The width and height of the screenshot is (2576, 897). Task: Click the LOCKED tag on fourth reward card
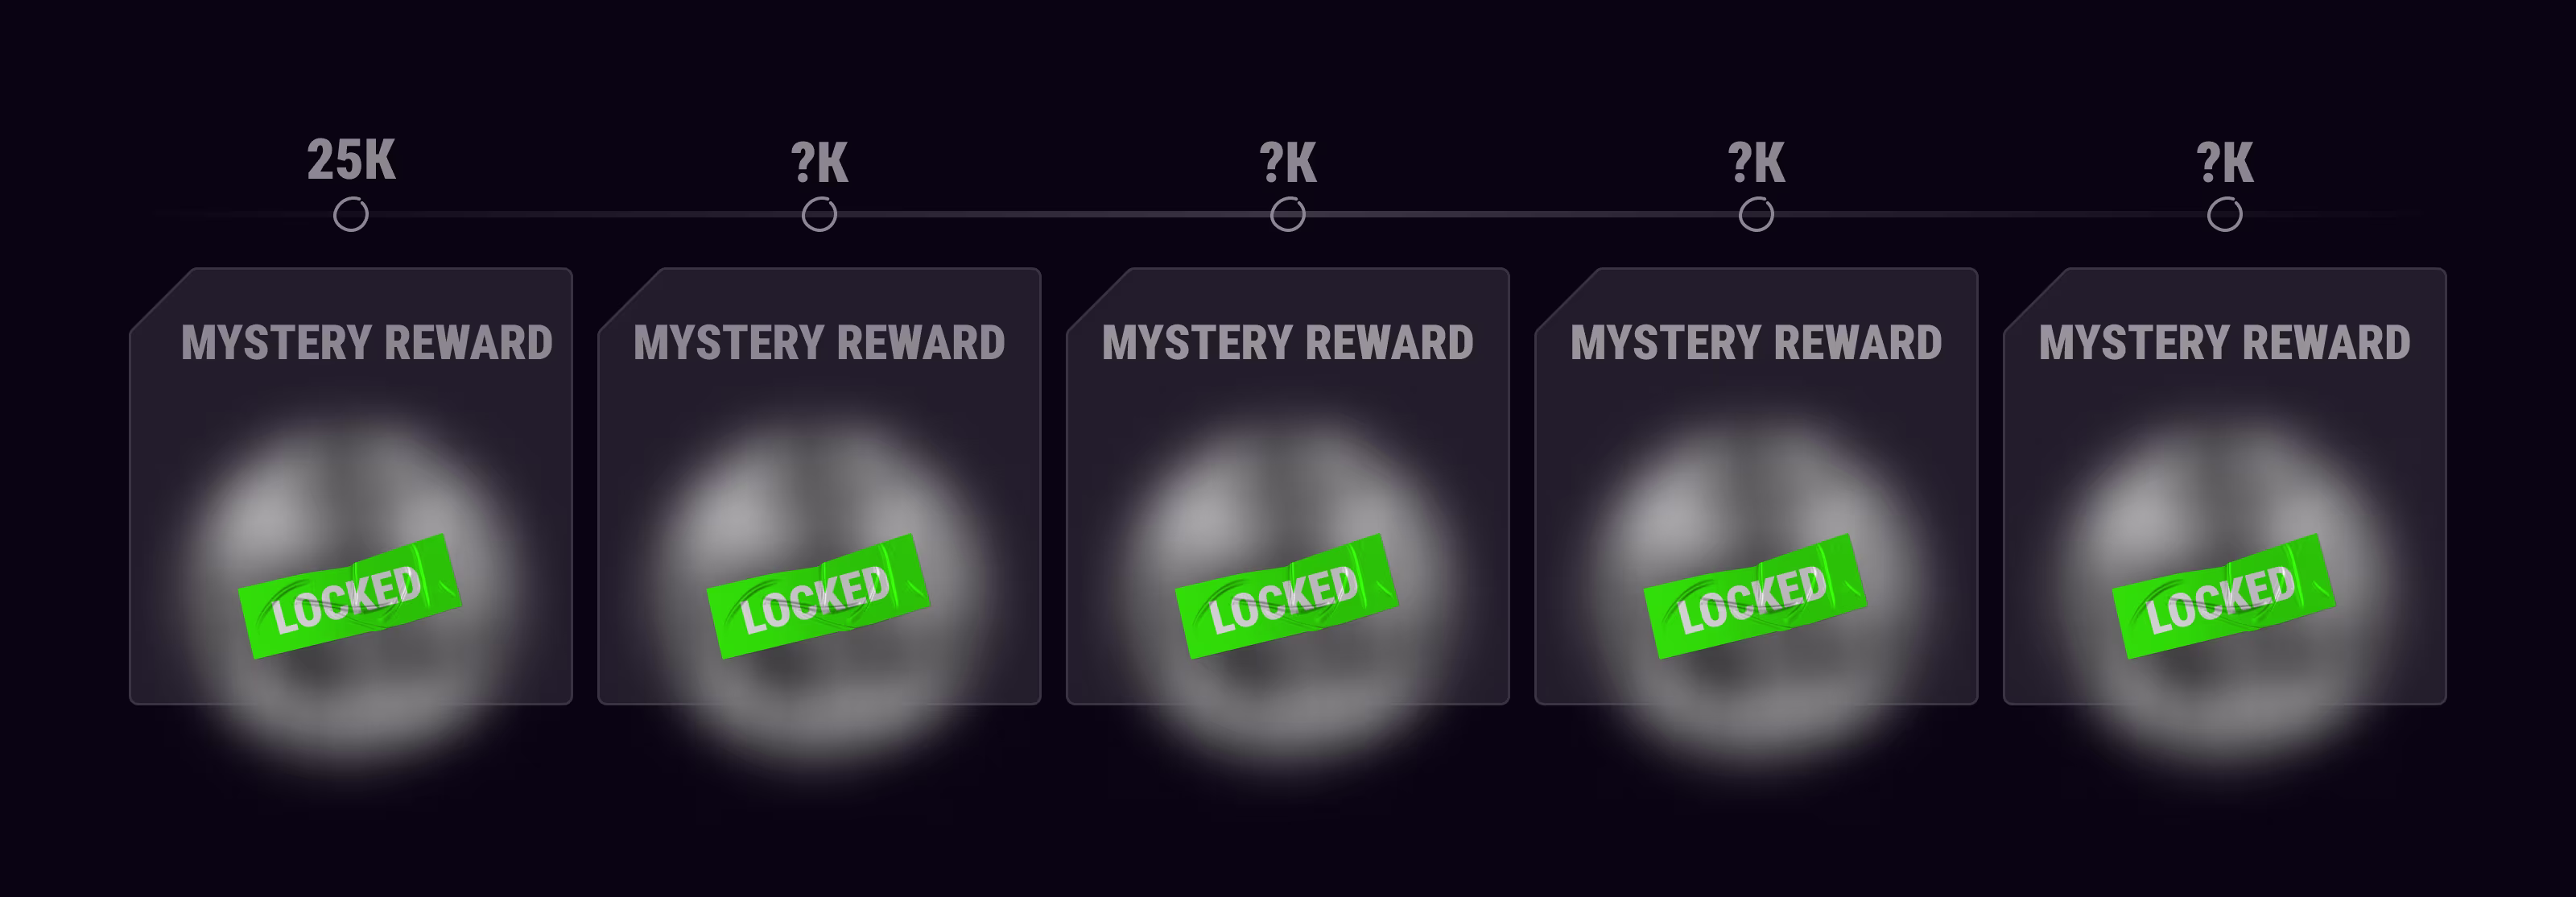[1755, 597]
